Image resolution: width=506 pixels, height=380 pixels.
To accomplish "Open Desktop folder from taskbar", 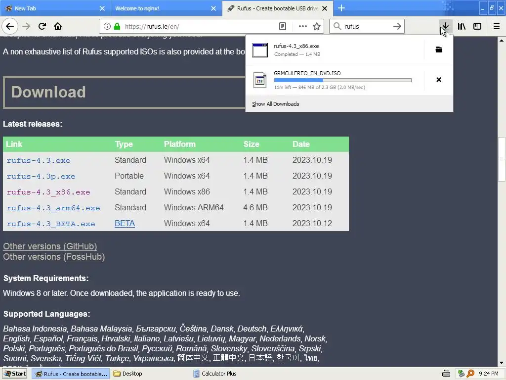I will (128, 374).
